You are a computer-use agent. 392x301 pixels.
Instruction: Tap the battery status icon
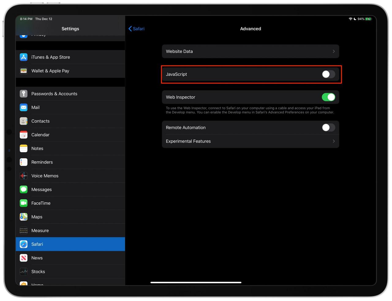368,19
